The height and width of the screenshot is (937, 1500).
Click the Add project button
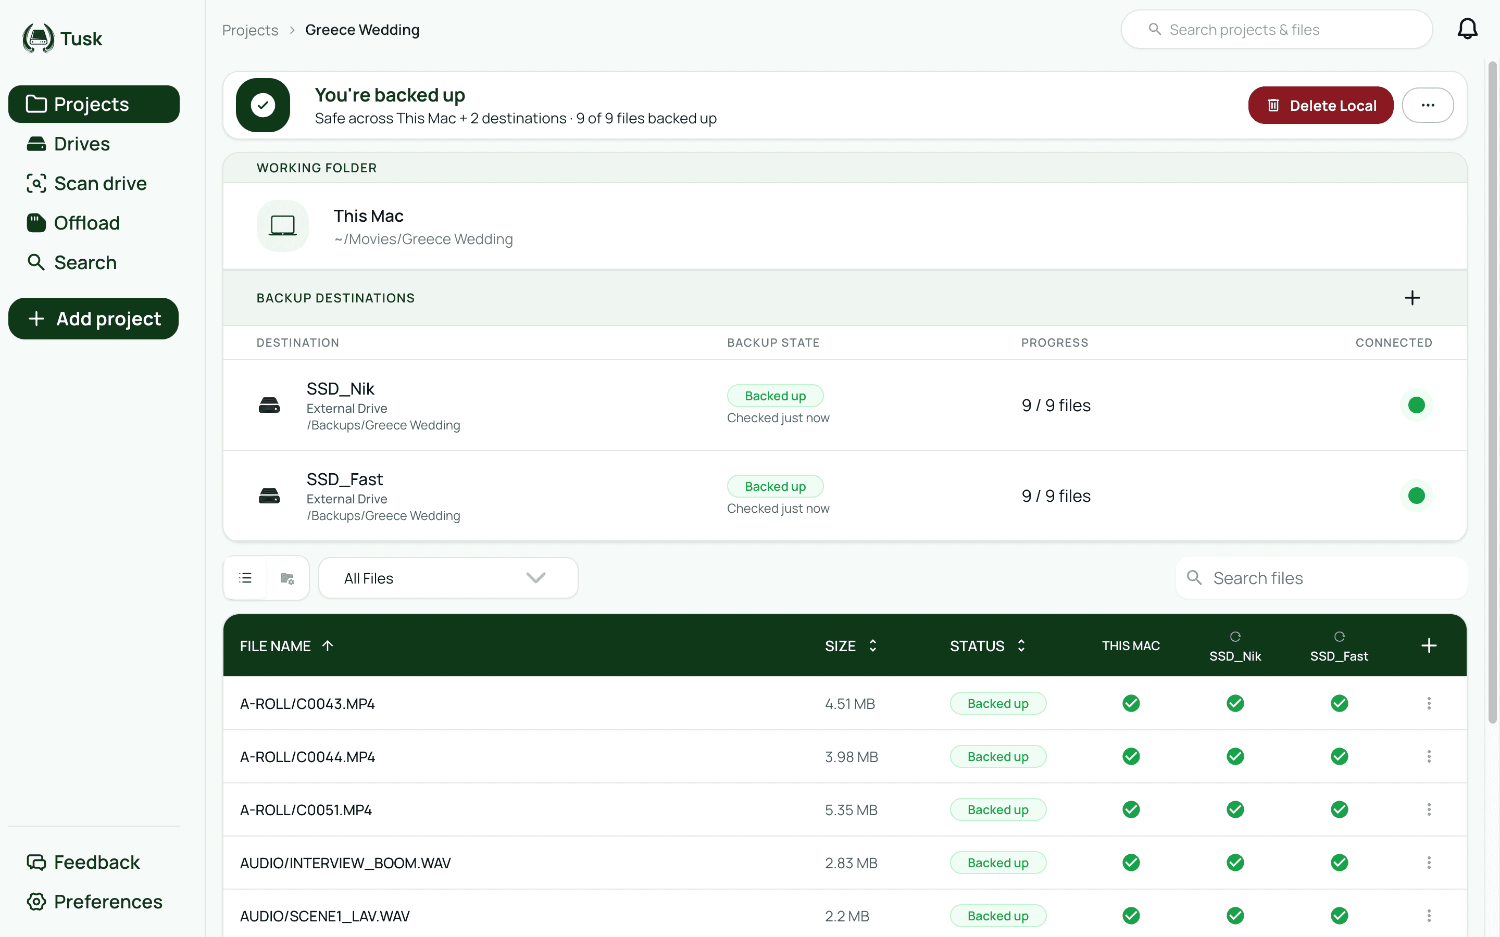pos(94,319)
